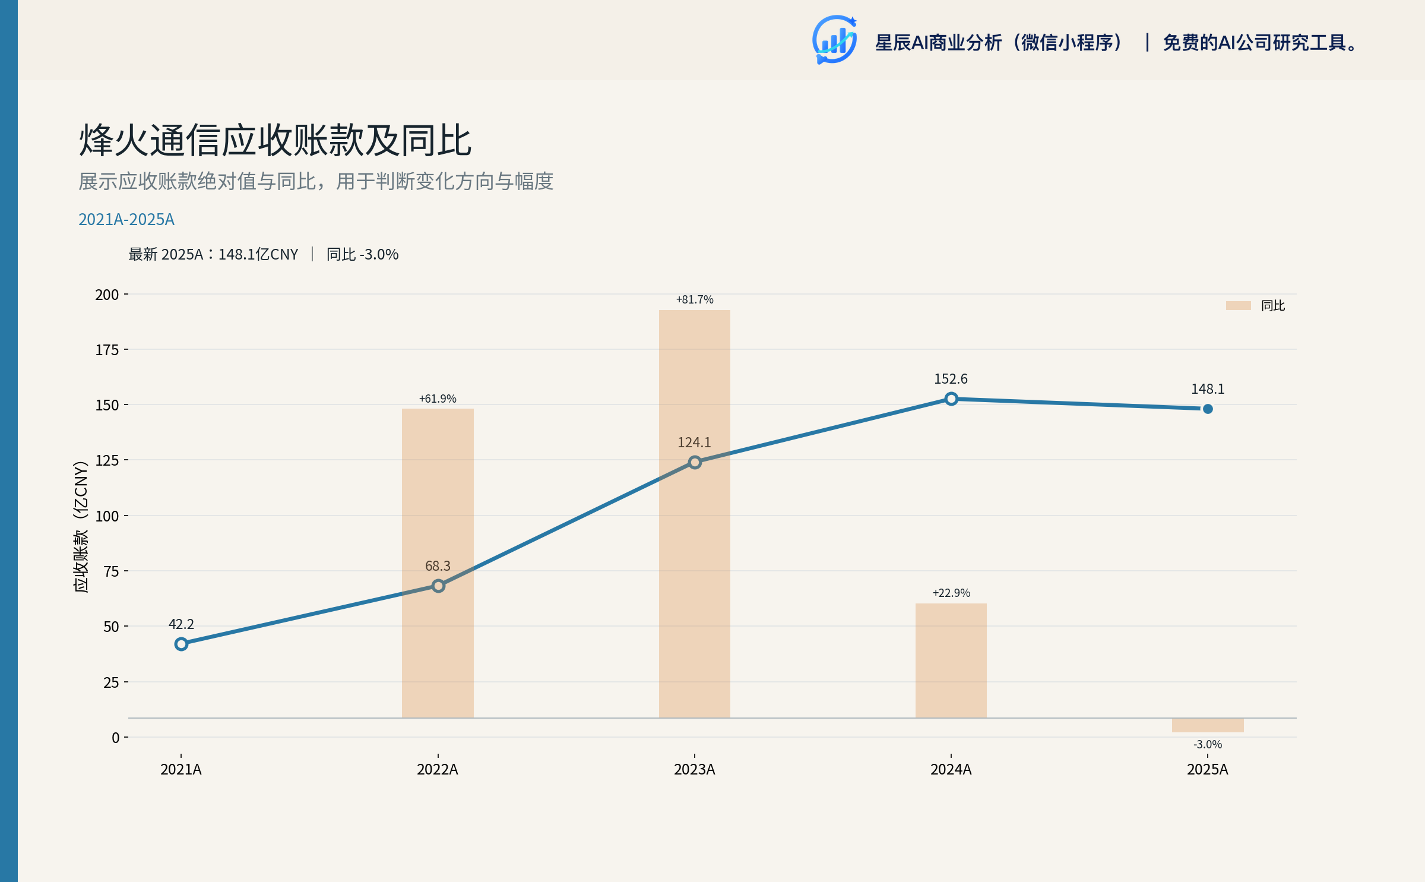Click the +81.7% bar label

(x=695, y=299)
